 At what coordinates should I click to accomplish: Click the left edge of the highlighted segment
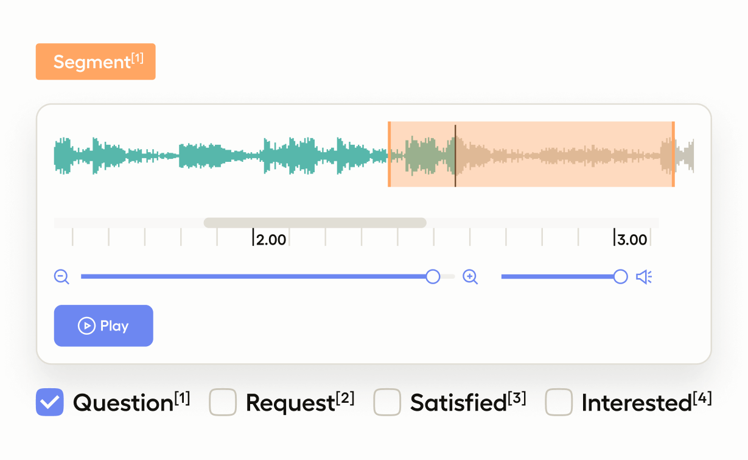click(389, 154)
